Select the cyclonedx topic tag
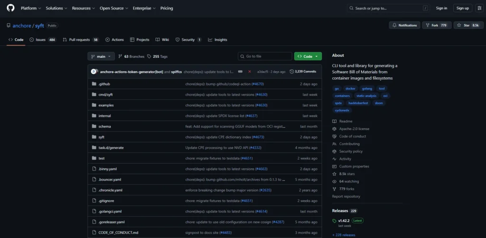 click(342, 110)
